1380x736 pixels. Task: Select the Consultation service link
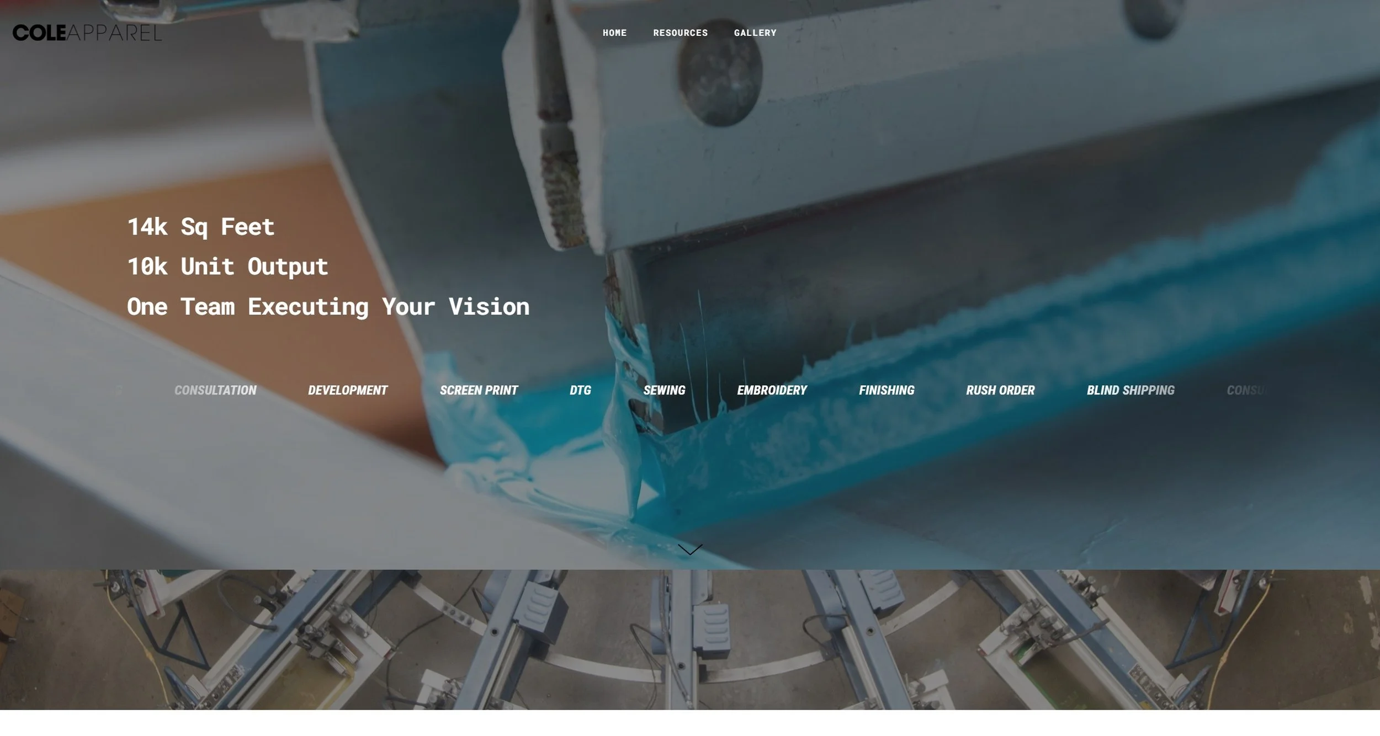tap(215, 391)
